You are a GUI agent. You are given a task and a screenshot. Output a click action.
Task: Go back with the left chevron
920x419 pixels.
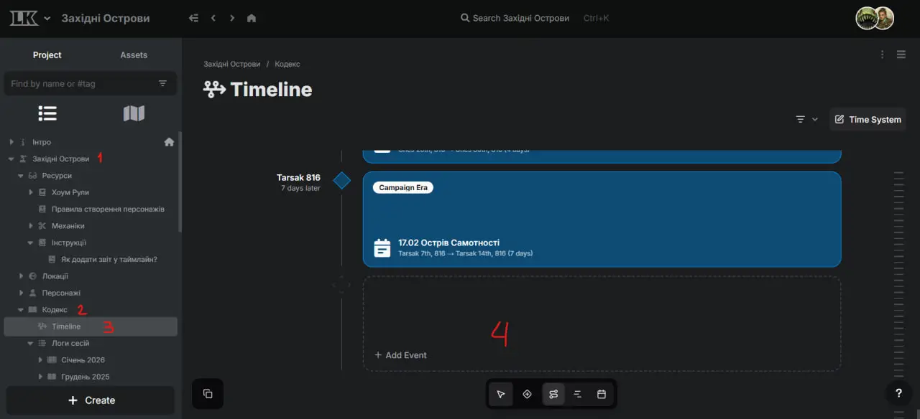click(x=213, y=18)
